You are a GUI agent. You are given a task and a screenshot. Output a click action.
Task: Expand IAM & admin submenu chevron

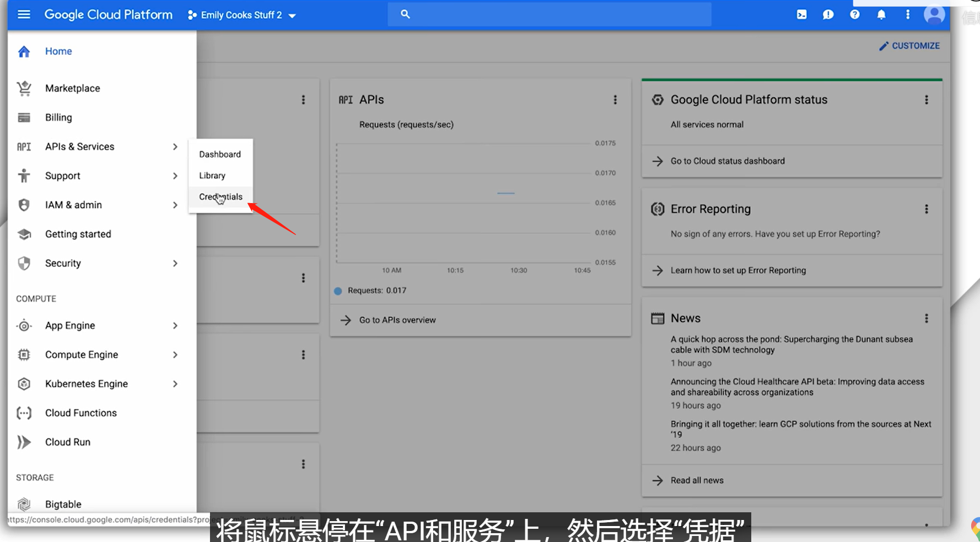[x=175, y=205]
